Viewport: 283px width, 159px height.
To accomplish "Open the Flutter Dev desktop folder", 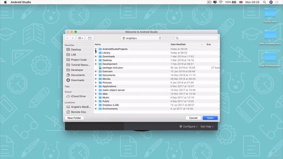I will 270,15.
